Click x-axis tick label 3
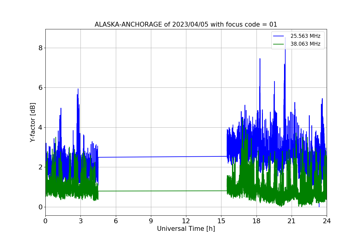This screenshot has width=363, height=242. pos(80,221)
